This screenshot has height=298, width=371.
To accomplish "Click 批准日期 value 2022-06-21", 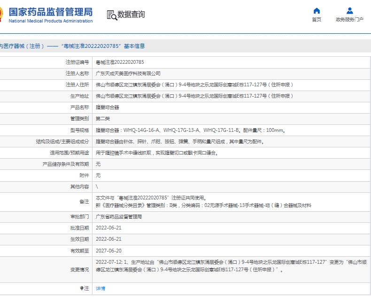I will (x=108, y=228).
